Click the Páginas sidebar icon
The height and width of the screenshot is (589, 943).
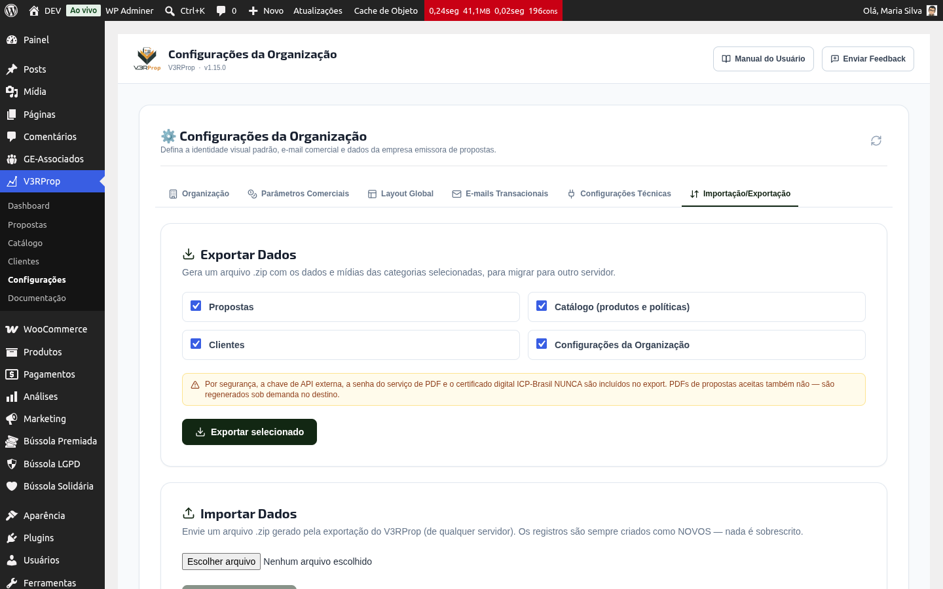coord(12,115)
